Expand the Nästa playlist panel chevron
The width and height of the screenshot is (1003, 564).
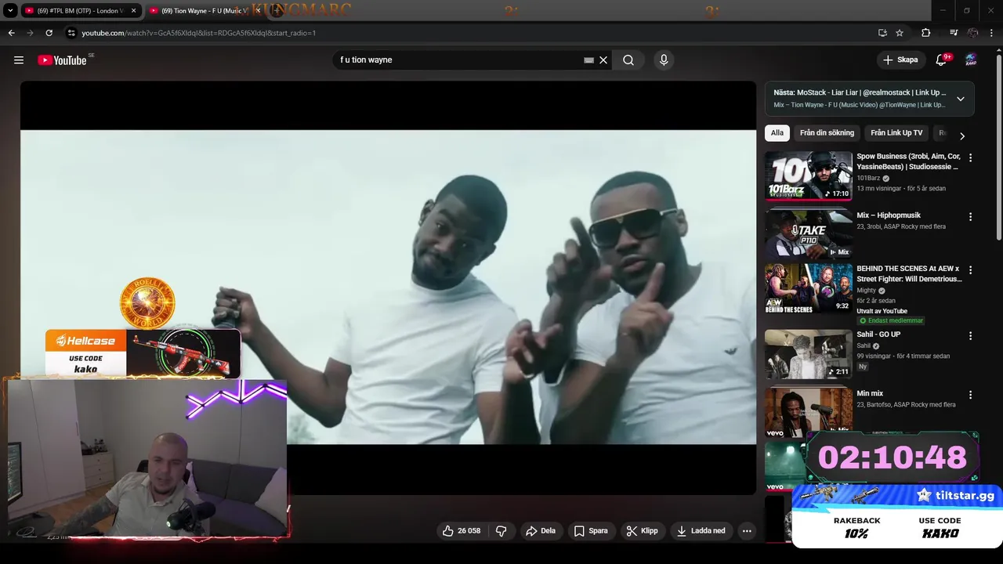(961, 99)
